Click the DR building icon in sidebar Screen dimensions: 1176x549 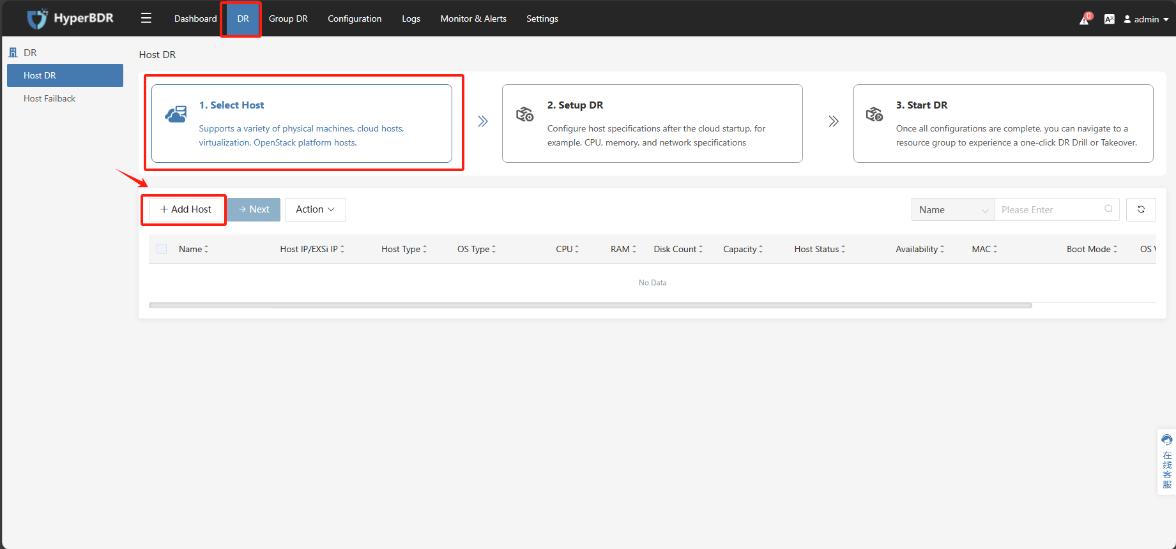[13, 52]
